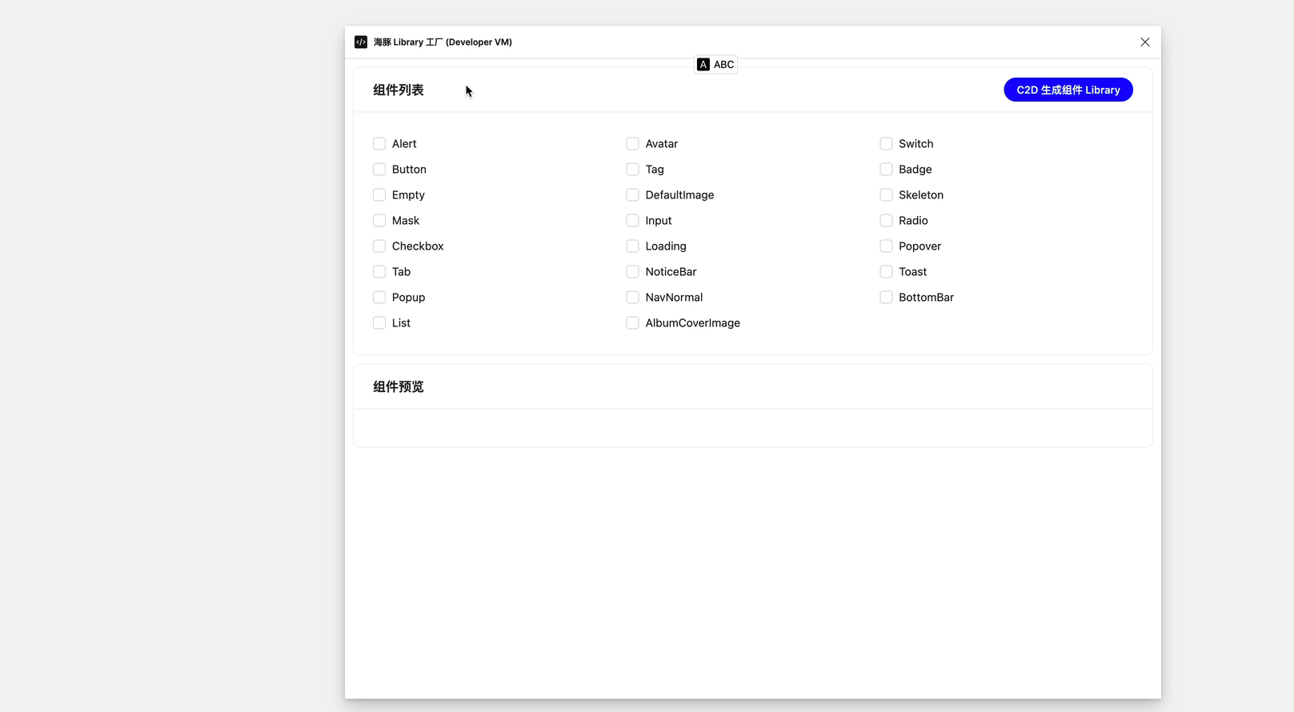The width and height of the screenshot is (1294, 712).
Task: Click the 组件预览 heading text
Action: click(x=399, y=387)
